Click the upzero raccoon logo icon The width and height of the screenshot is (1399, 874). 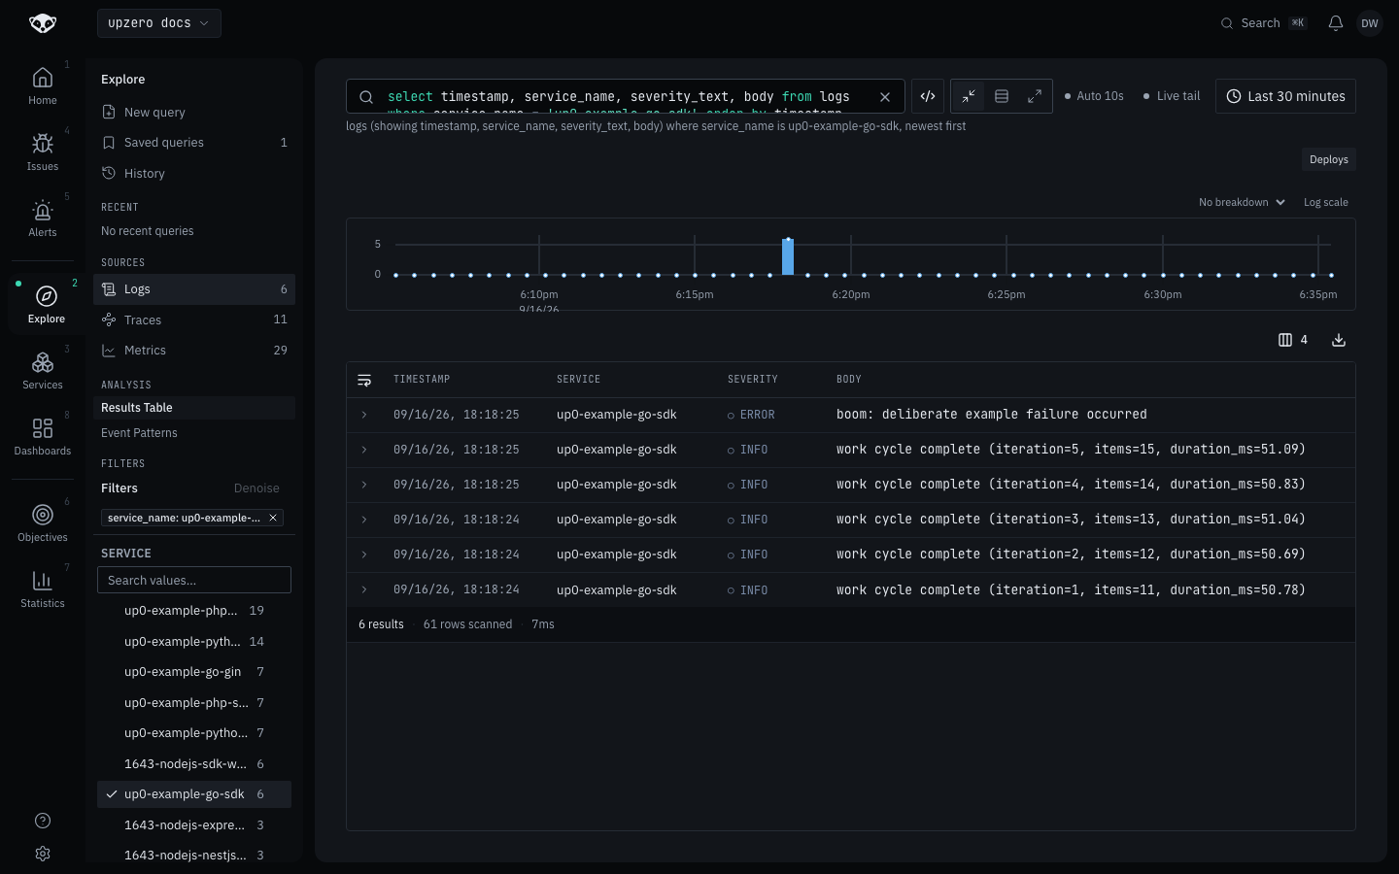coord(43,23)
